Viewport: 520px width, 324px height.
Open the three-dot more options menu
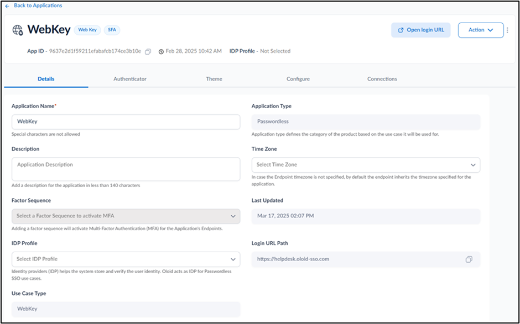click(x=507, y=30)
